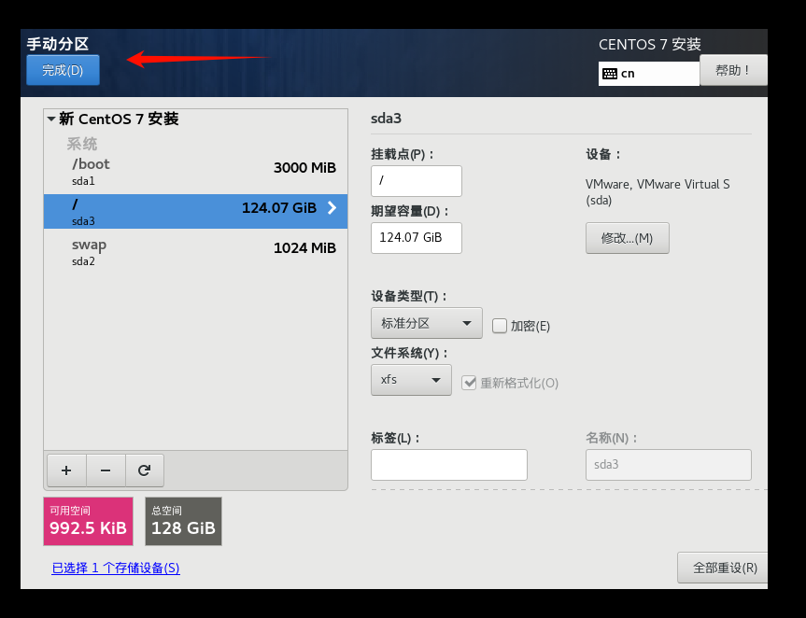Remove the selected partition using the minus icon
Image resolution: width=806 pixels, height=618 pixels.
tap(105, 470)
